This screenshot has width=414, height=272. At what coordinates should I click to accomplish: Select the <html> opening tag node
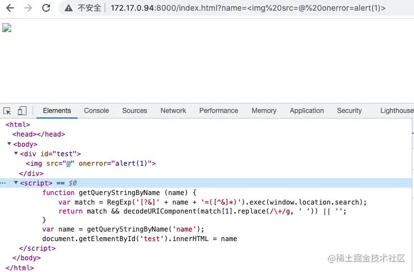[17, 125]
